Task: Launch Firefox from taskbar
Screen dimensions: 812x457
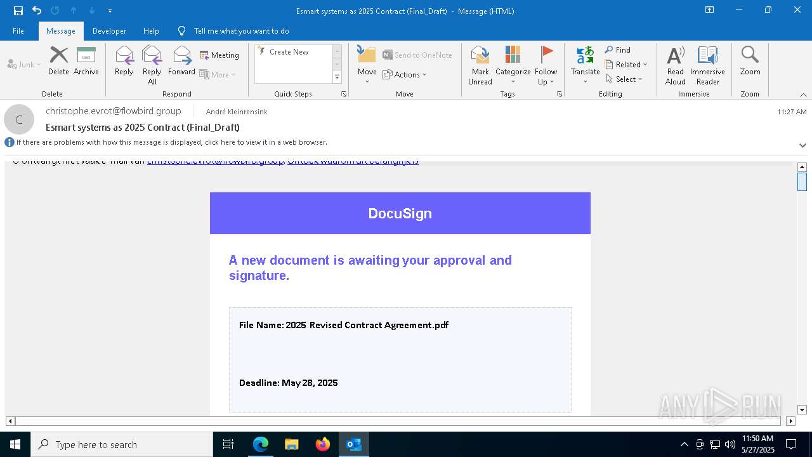Action: [323, 444]
